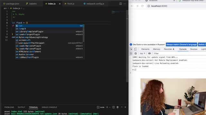Select ByteLengthQueuingStrategy suggestion
The height and width of the screenshot is (115, 206).
point(50,37)
